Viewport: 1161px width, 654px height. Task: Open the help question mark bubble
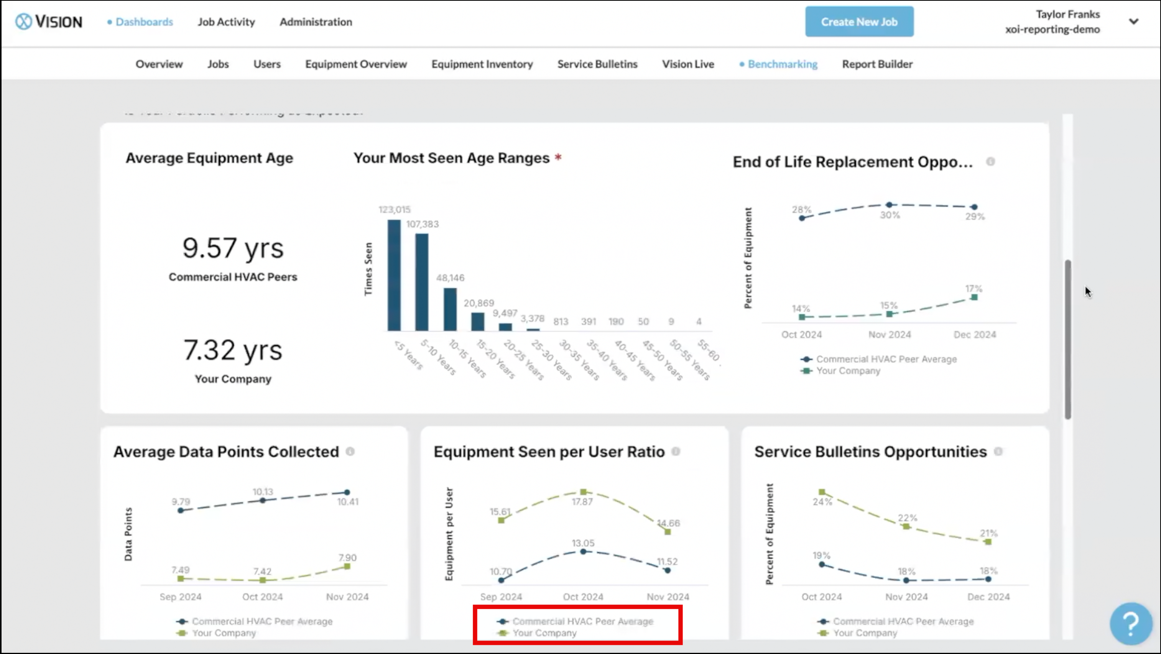[1130, 624]
